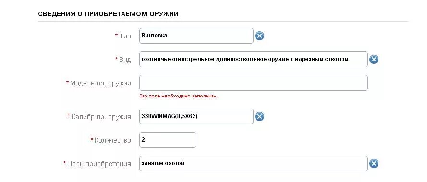Remove the Калибр value 338WINMAG via X icon

259,117
